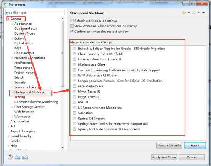
Task: Uncheck Confirm exit when closing last window
Action: tap(72, 32)
